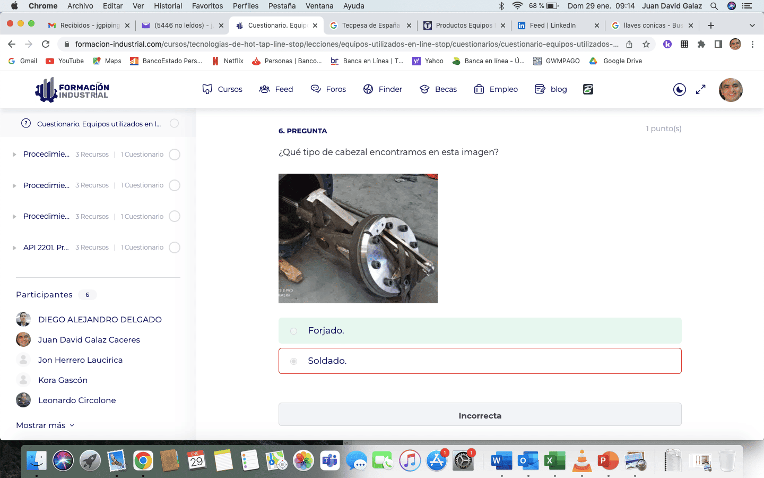
Task: Open the Cursos navigation link
Action: point(222,89)
